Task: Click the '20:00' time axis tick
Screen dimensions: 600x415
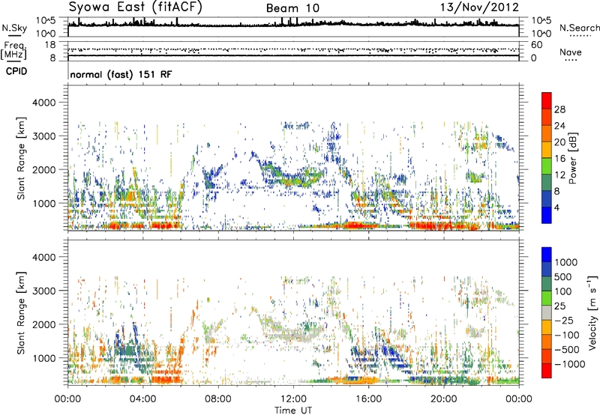Action: (x=443, y=399)
